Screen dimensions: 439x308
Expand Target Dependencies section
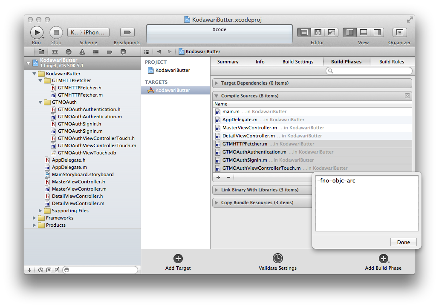(217, 83)
